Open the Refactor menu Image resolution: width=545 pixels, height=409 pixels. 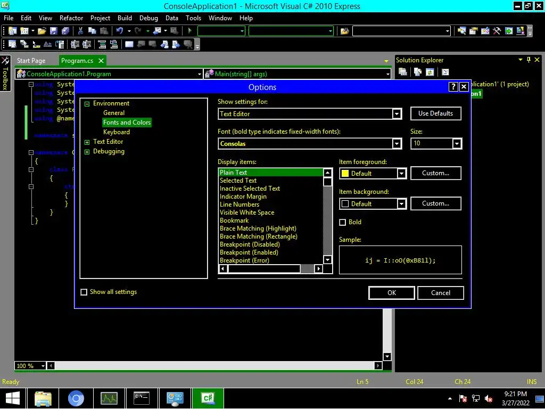tap(71, 18)
